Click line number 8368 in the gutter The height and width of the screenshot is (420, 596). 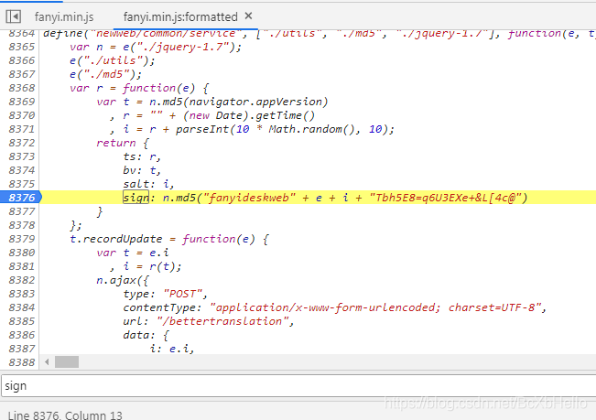click(x=22, y=88)
